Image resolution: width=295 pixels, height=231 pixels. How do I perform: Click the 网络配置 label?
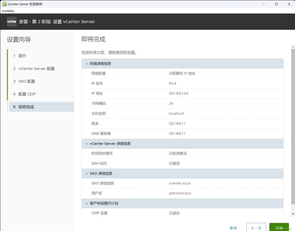pyautogui.click(x=99, y=74)
